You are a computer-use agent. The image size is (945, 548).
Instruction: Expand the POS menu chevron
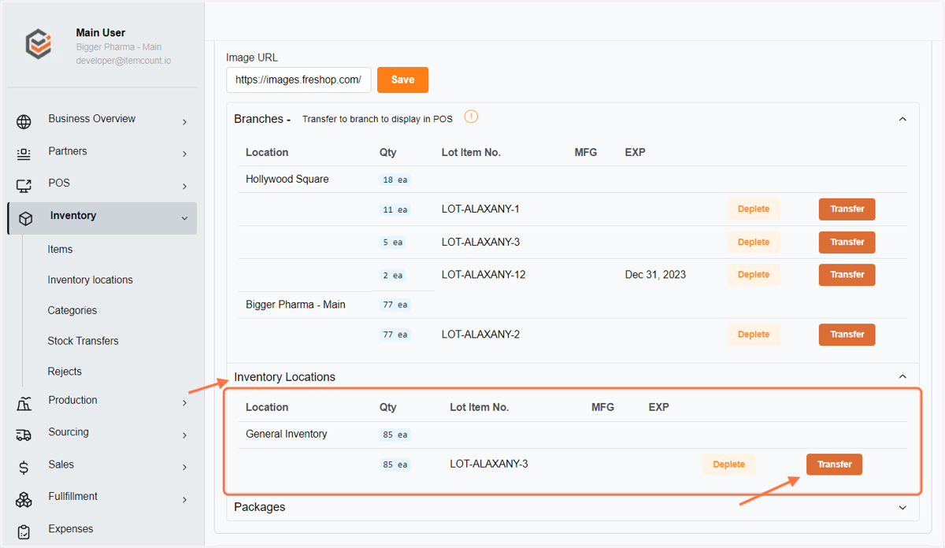coord(184,187)
